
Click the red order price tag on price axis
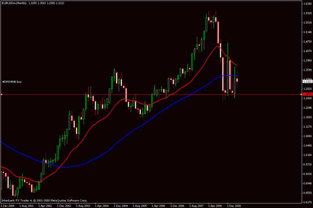307,94
